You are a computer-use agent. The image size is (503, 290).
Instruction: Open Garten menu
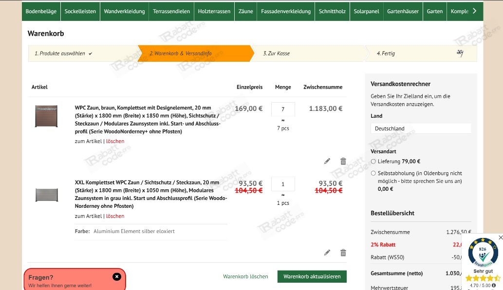(435, 11)
